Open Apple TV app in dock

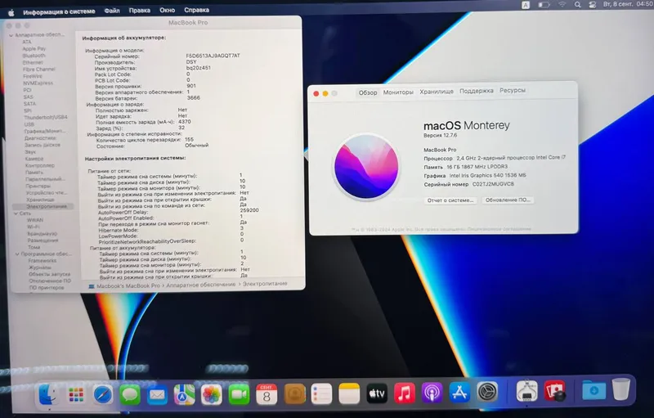(x=377, y=393)
